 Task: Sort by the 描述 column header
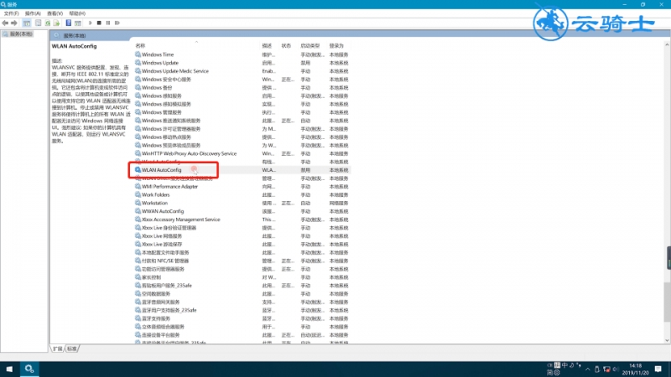coord(267,46)
